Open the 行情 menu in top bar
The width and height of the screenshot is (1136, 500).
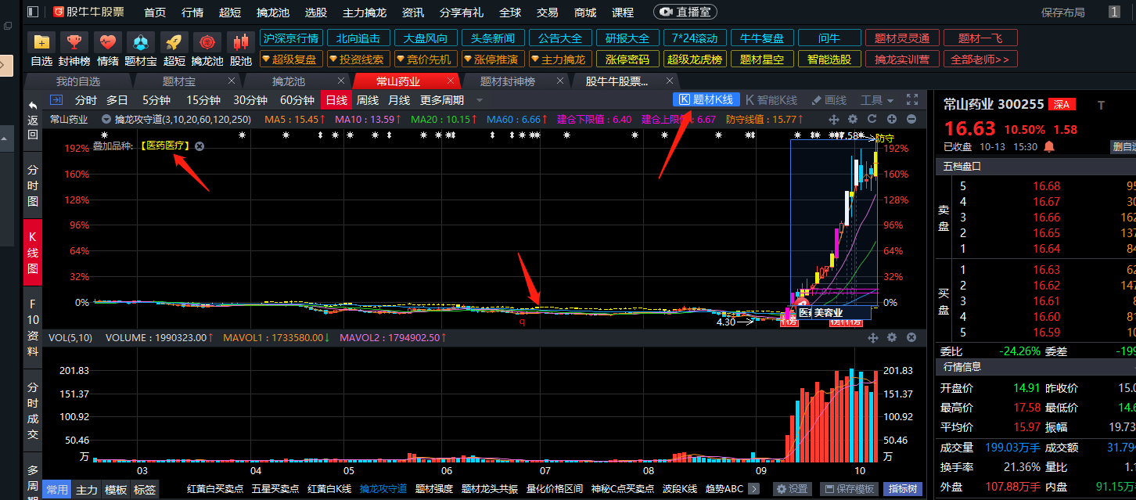(x=192, y=13)
